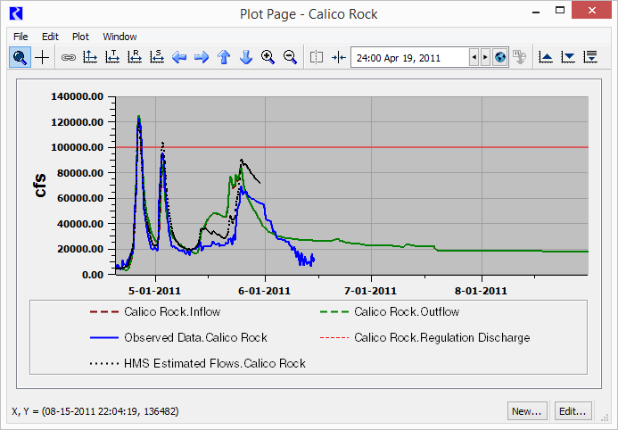Click the axis icon labeled S
Viewport: 618px width, 430px height.
157,58
